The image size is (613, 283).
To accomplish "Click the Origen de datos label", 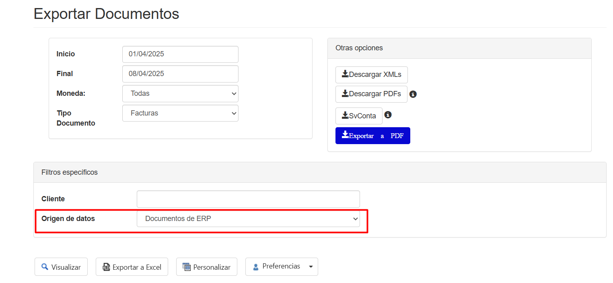I will click(x=68, y=219).
